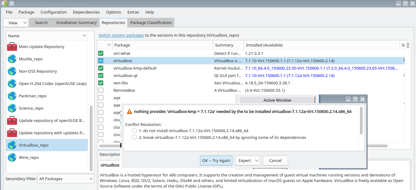Image resolution: width=416 pixels, height=190 pixels.
Task: Switch to the Installation Summary tab
Action: [76, 23]
